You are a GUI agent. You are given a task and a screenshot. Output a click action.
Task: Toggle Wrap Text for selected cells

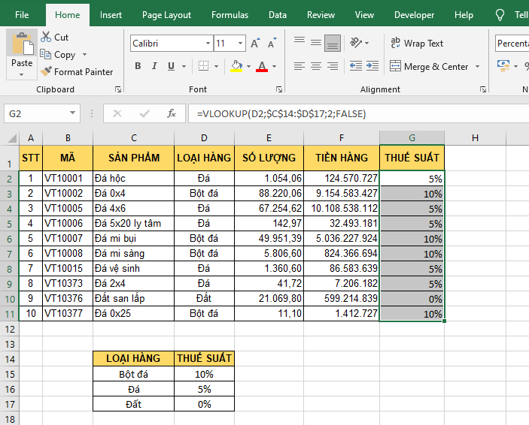pos(417,44)
